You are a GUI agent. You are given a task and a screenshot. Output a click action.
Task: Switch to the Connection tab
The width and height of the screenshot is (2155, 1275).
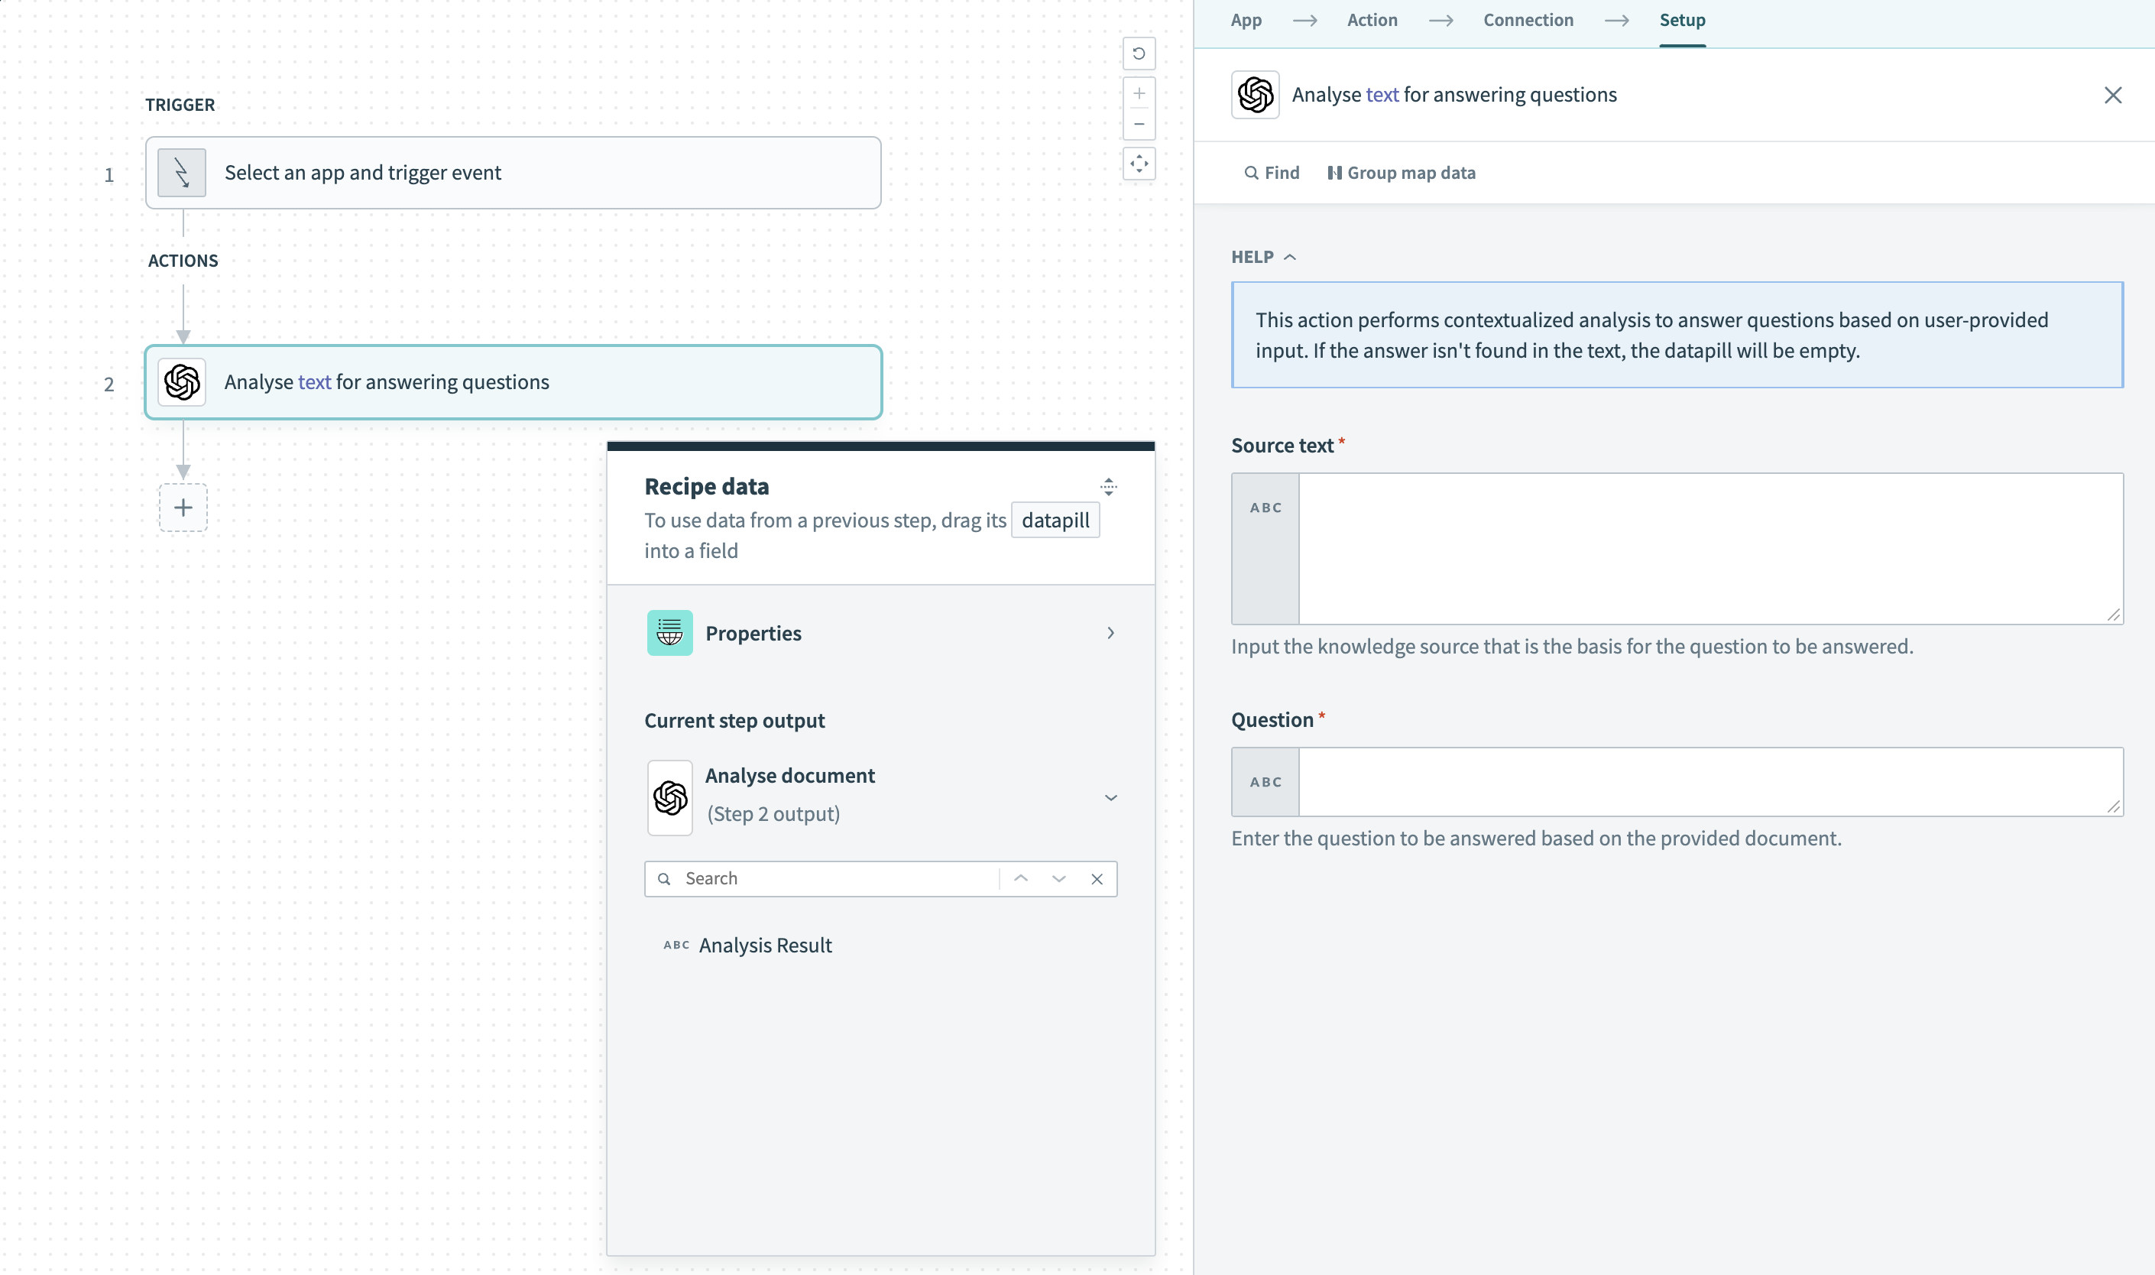1528,20
